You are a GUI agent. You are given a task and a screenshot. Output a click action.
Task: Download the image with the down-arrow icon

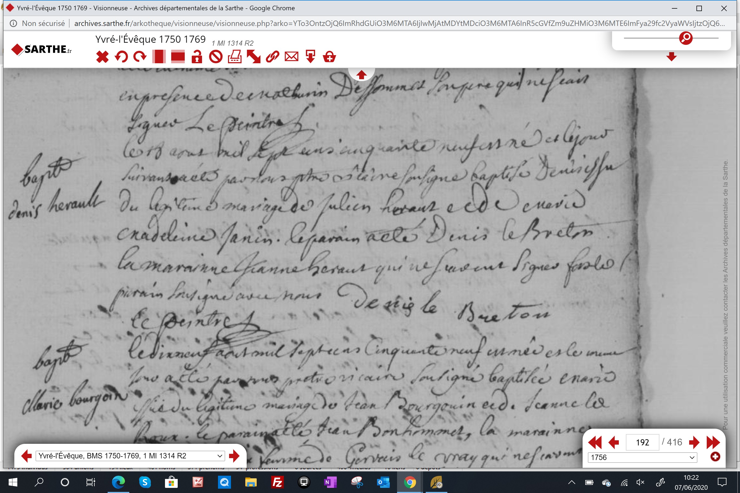click(x=310, y=57)
